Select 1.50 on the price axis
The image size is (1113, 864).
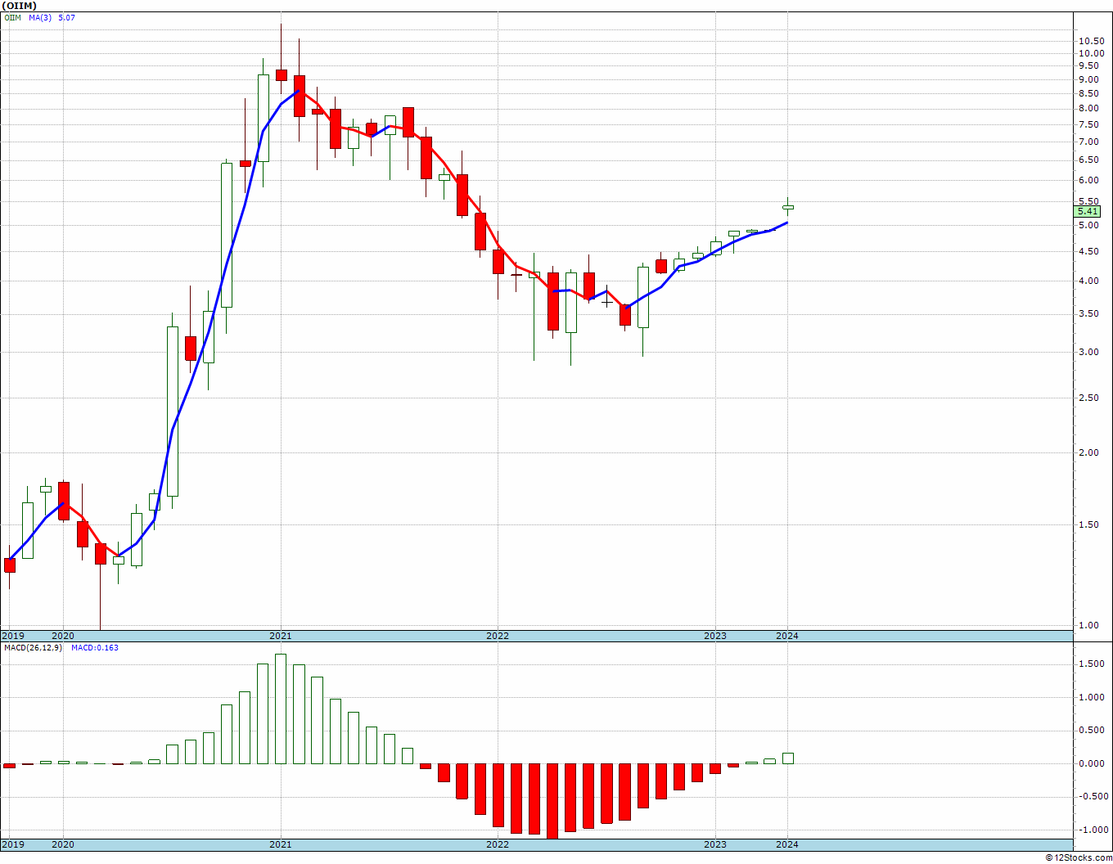pos(1088,524)
